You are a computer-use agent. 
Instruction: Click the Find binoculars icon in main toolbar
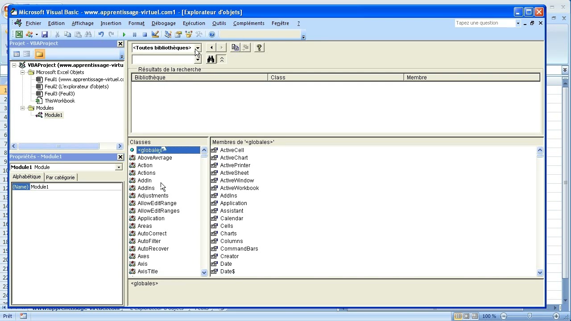pos(88,34)
